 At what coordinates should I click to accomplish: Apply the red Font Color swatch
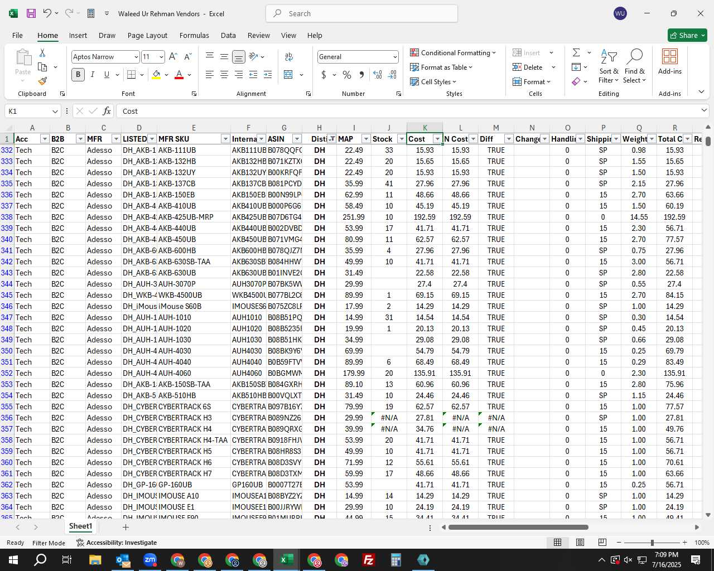pyautogui.click(x=179, y=75)
